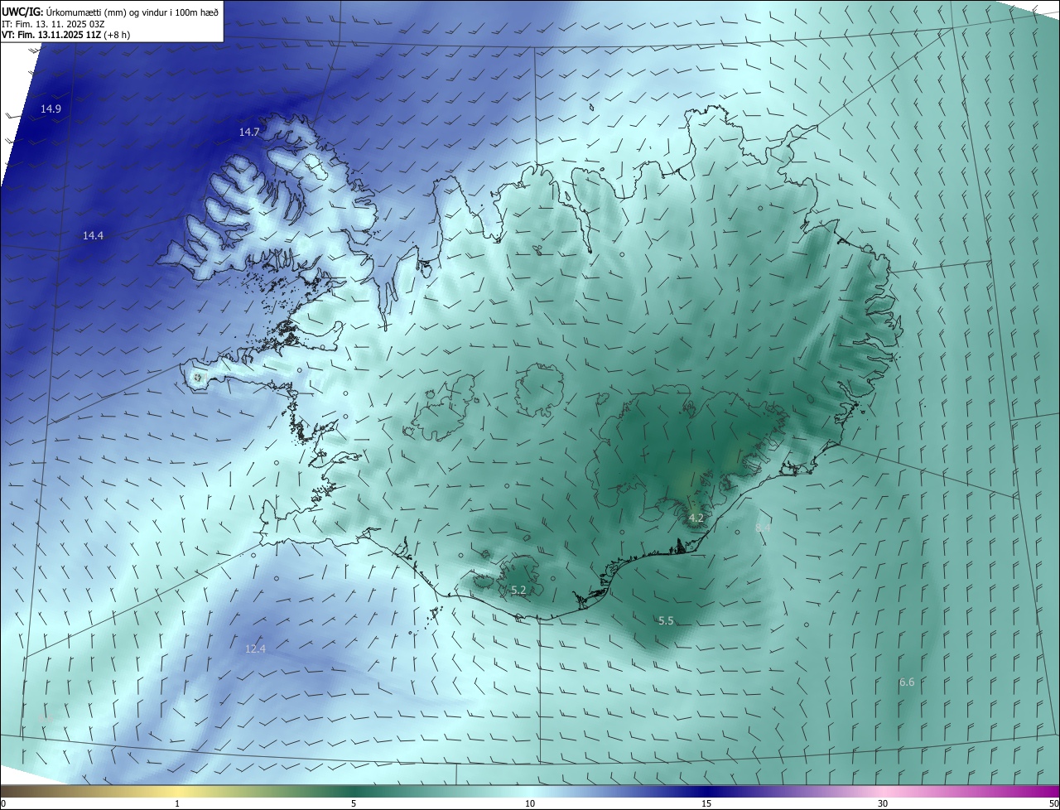
Task: Click the UWC/IG title text
Action: (x=110, y=12)
